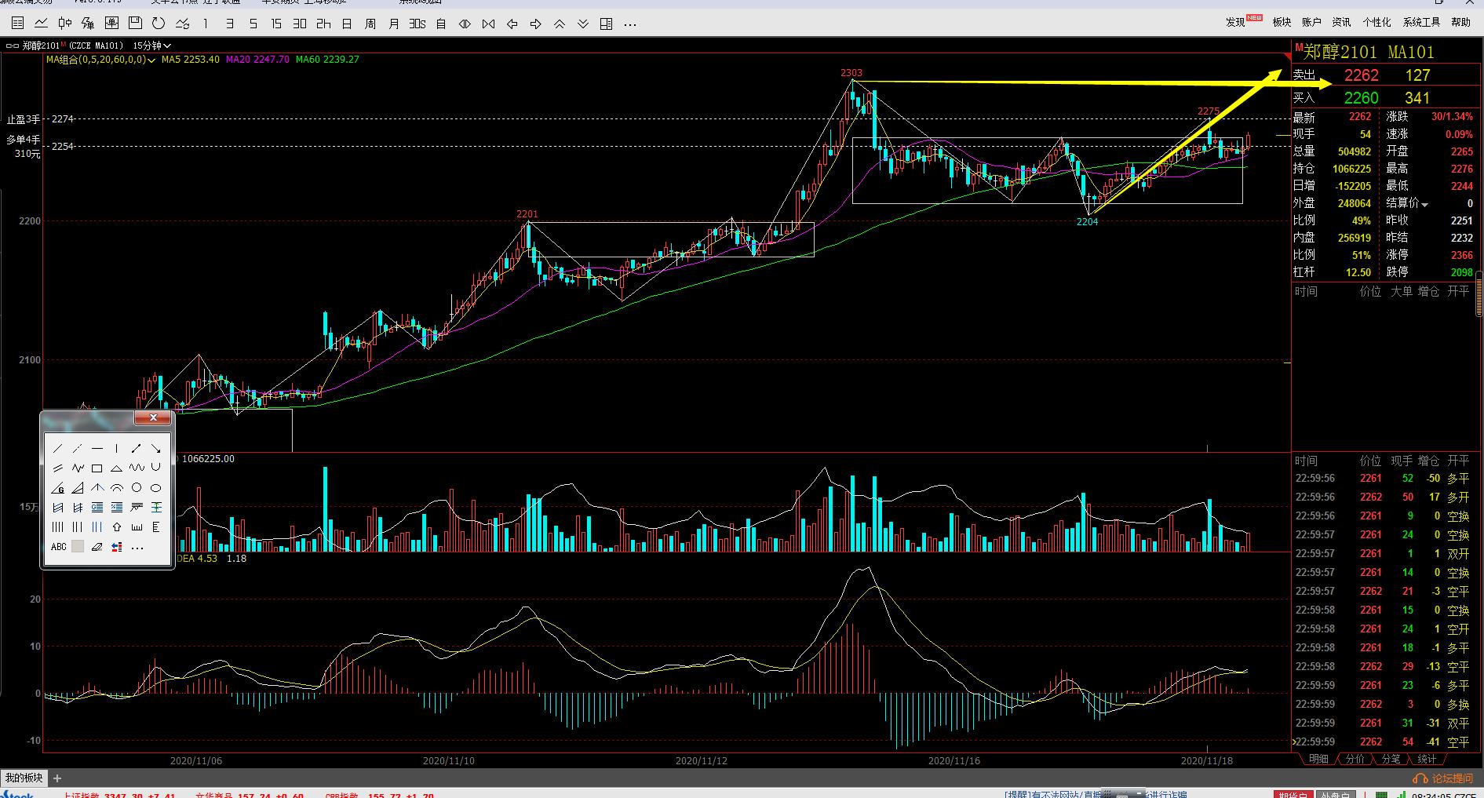Select the rectangle drawing tool

coord(97,468)
